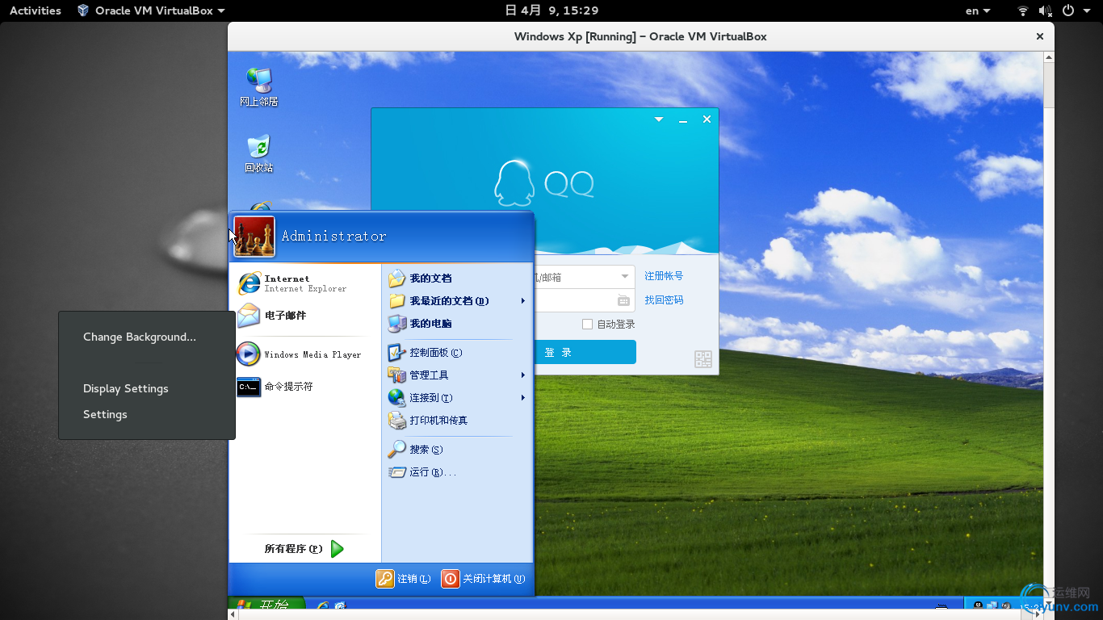The height and width of the screenshot is (620, 1103).
Task: Click the scroll-up arrow of vertical scrollbar
Action: 1048,57
